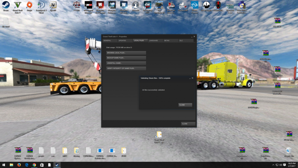Select the Grand Theft Auto V folder shortcut
This screenshot has width=298, height=168.
159,137
